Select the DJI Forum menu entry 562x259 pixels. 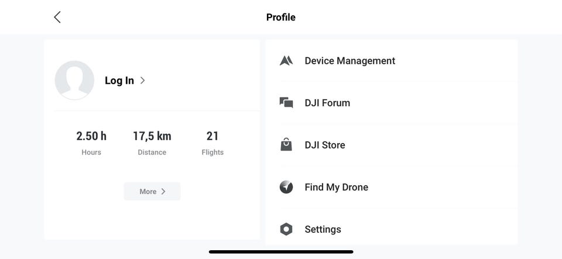pyautogui.click(x=327, y=103)
